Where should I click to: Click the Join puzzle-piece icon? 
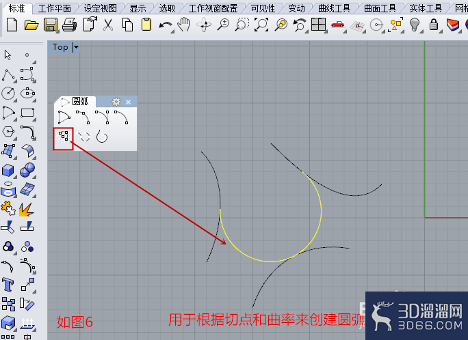click(x=8, y=208)
